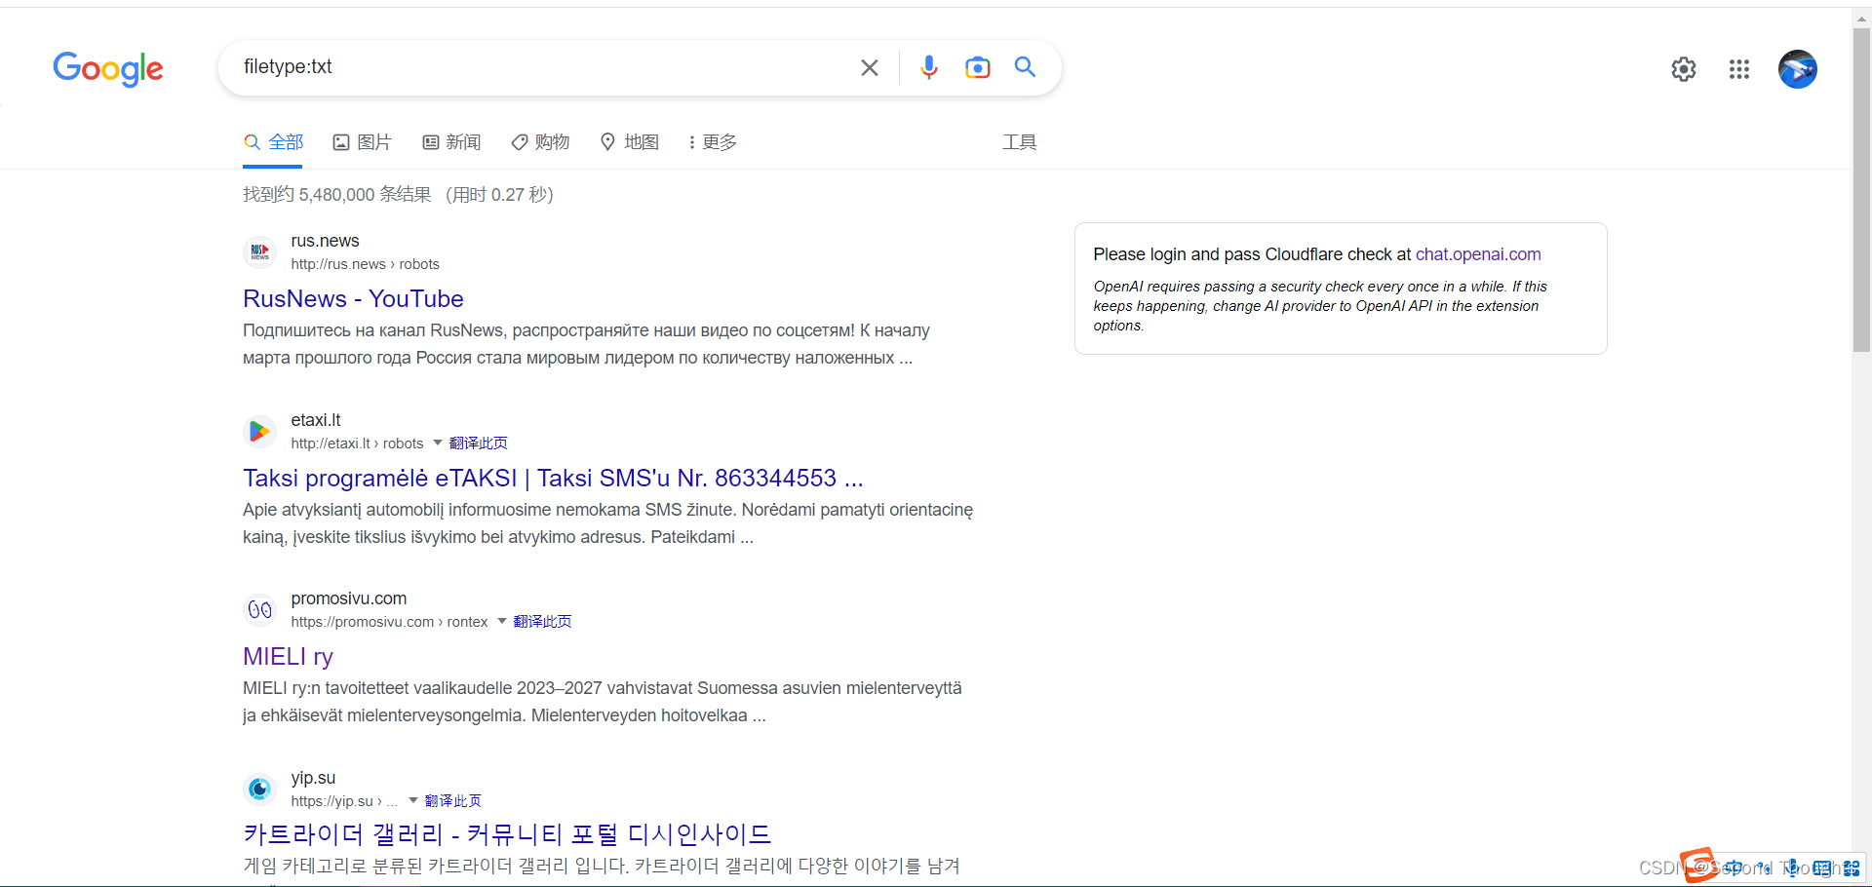The image size is (1872, 887).
Task: Open Google settings gear icon
Action: click(1684, 69)
